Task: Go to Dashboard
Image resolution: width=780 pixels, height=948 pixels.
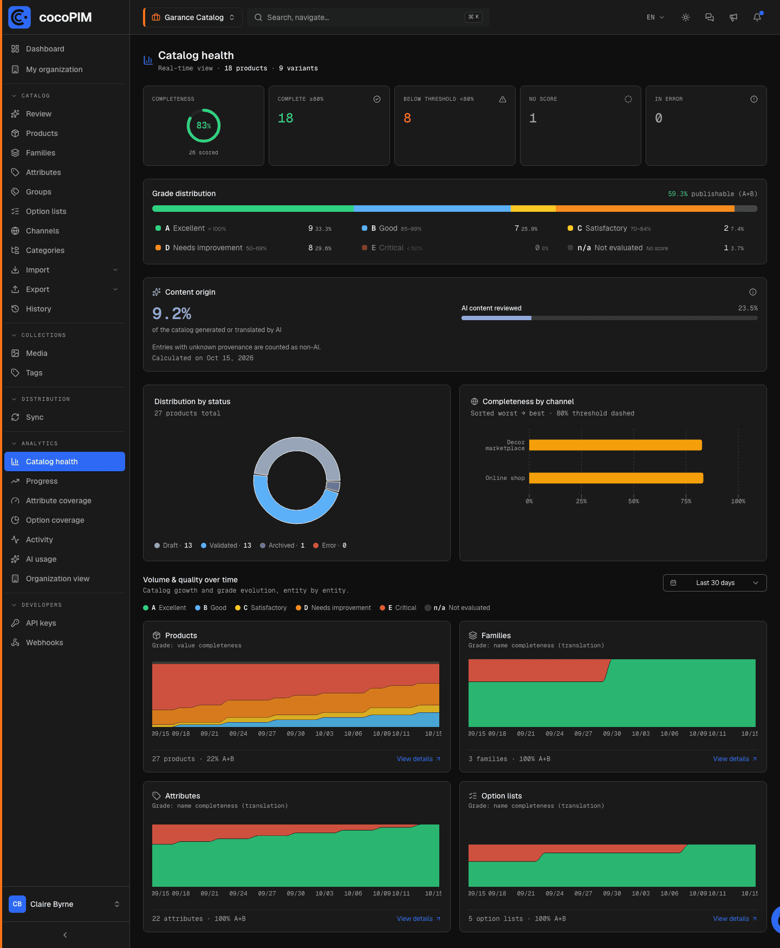Action: (x=64, y=49)
